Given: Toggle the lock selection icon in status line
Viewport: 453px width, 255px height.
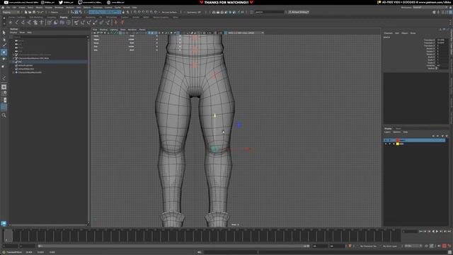Looking at the screenshot, I should coord(123,12).
